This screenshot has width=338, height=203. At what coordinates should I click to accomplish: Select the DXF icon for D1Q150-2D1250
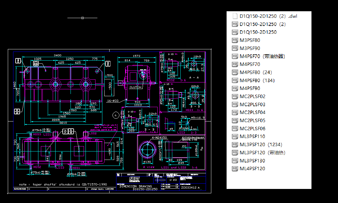pyautogui.click(x=235, y=32)
